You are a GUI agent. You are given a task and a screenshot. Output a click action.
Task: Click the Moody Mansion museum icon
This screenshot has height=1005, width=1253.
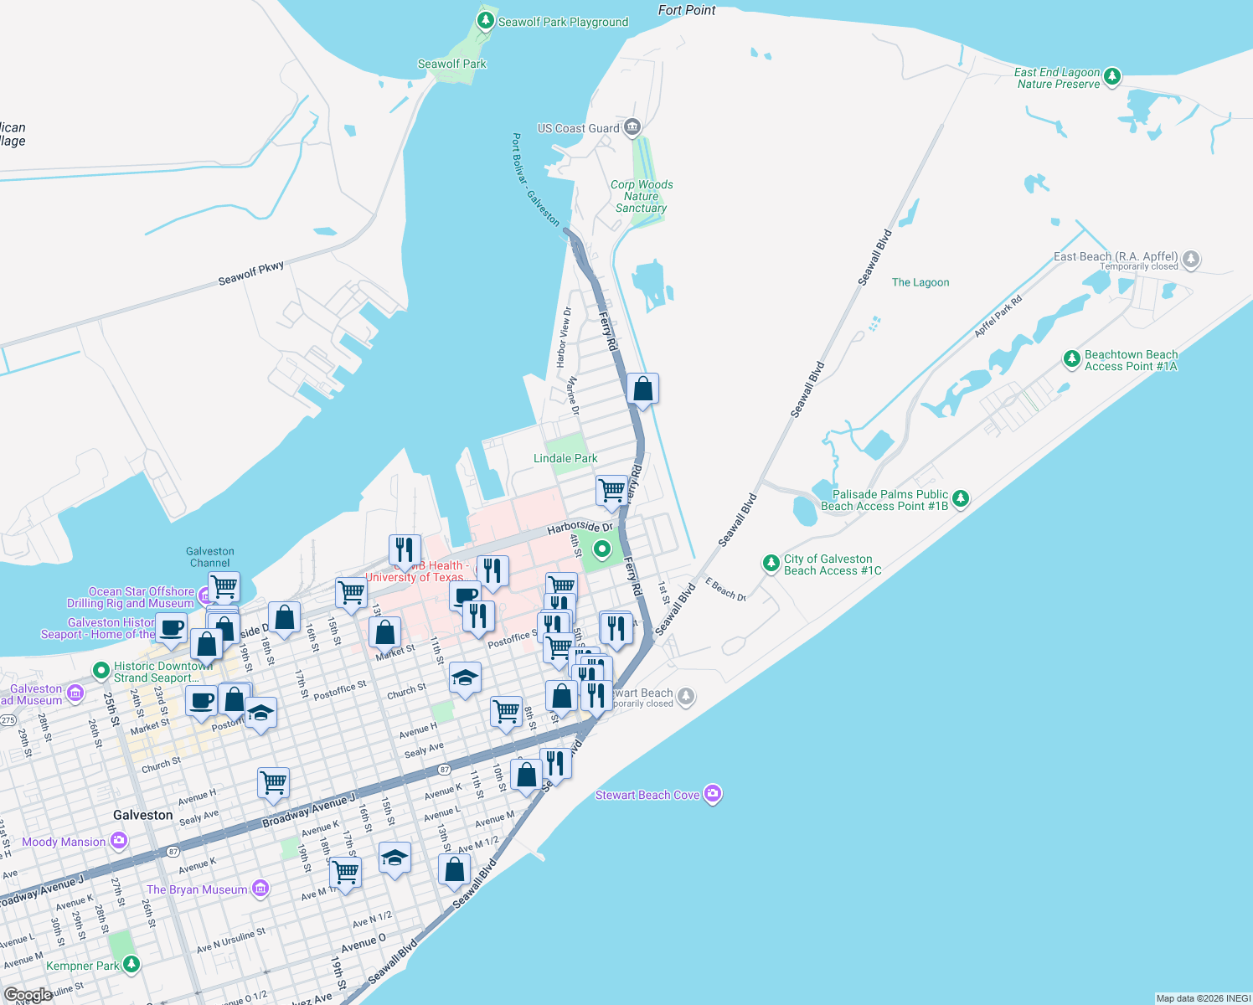pyautogui.click(x=120, y=841)
